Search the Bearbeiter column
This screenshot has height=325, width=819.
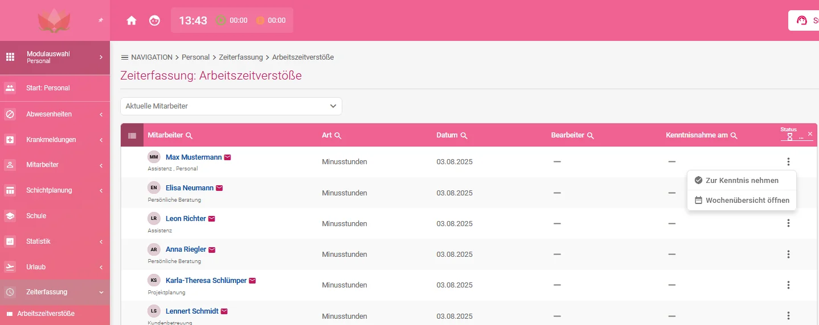[591, 136]
